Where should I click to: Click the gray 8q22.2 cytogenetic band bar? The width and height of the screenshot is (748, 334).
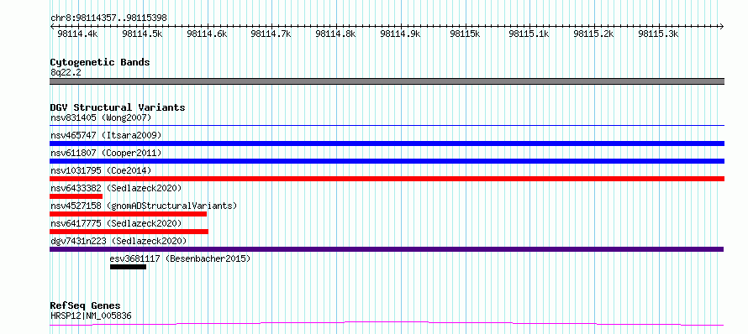[x=387, y=81]
